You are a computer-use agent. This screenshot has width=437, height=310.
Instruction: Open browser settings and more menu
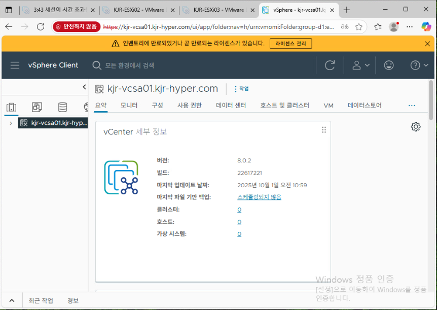pyautogui.click(x=410, y=27)
